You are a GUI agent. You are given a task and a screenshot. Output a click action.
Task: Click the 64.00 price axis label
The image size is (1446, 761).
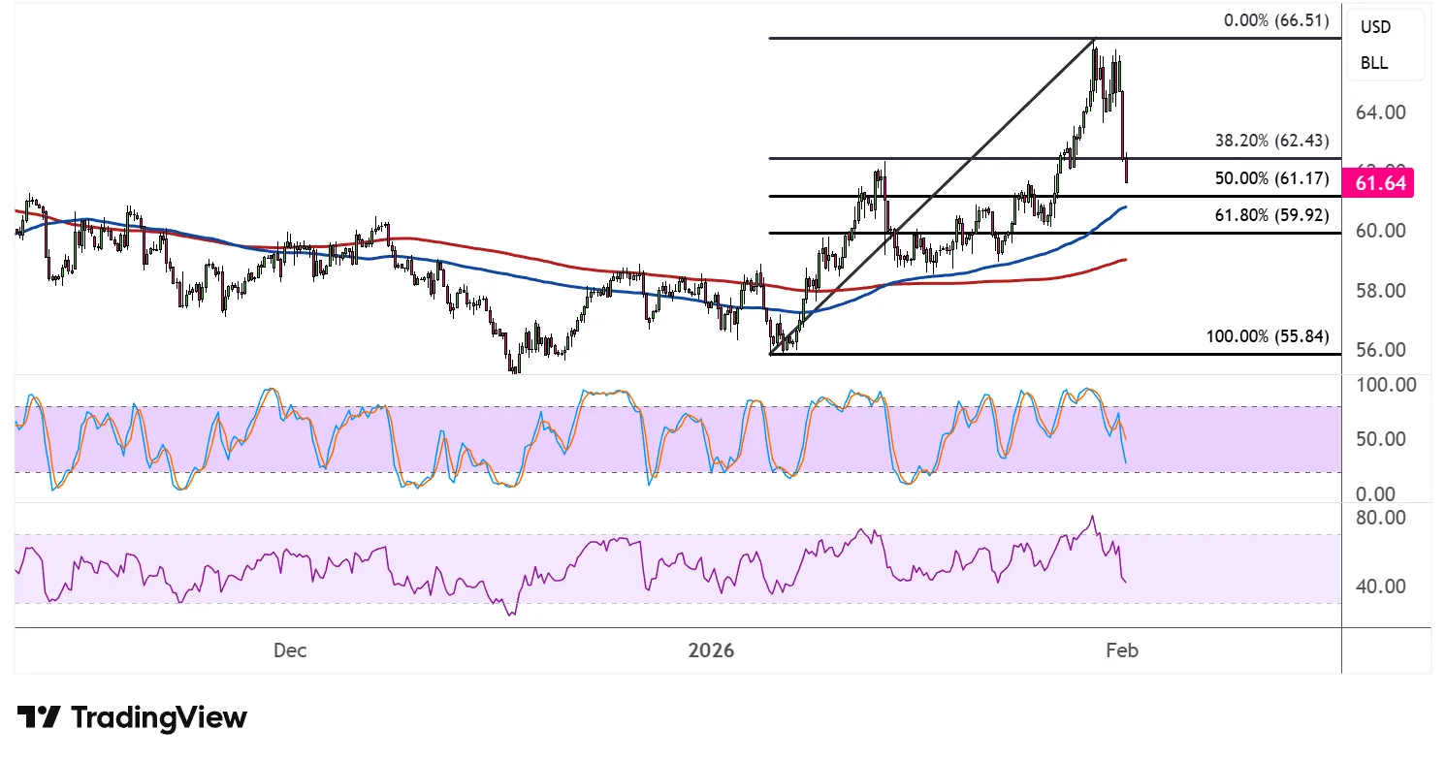(1381, 112)
